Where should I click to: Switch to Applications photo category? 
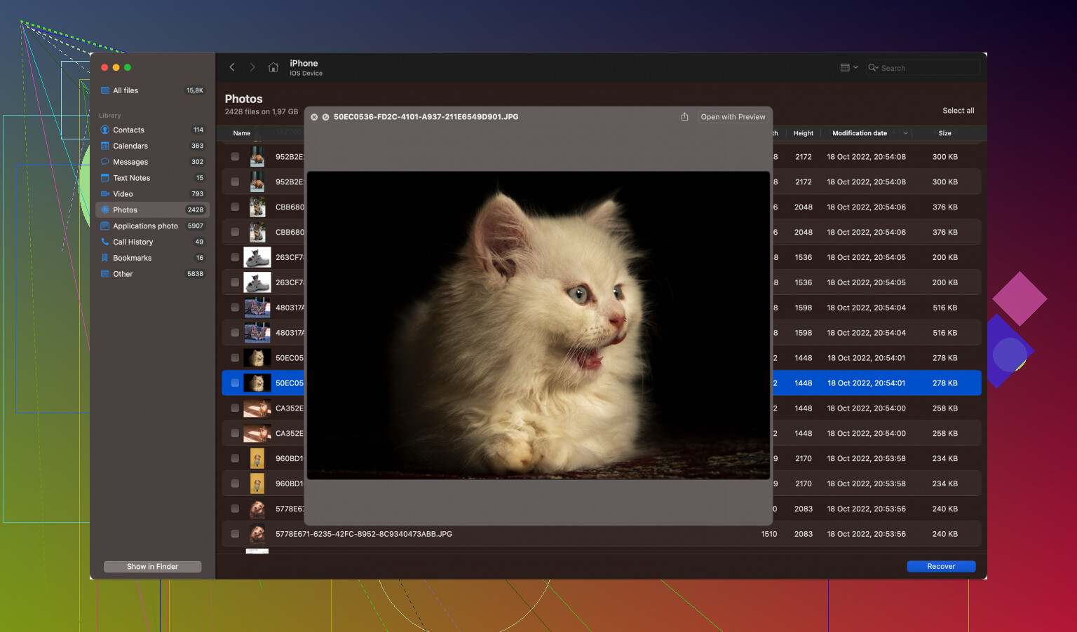click(145, 226)
